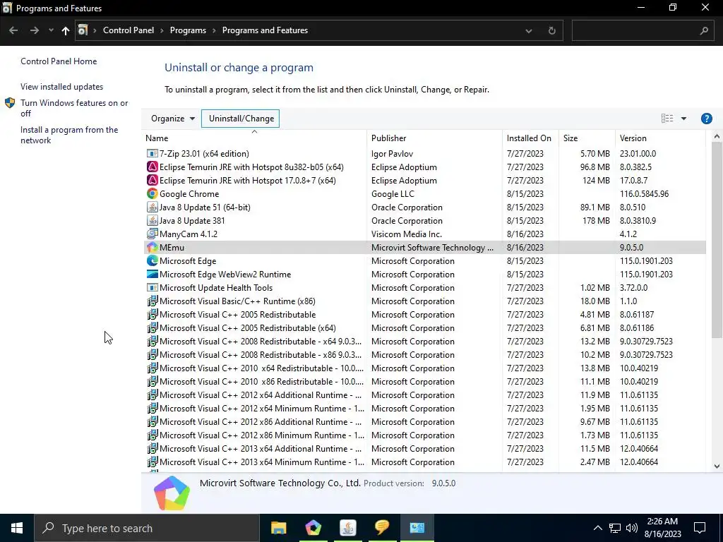Navigate to Programs breadcrumb

coord(188,30)
